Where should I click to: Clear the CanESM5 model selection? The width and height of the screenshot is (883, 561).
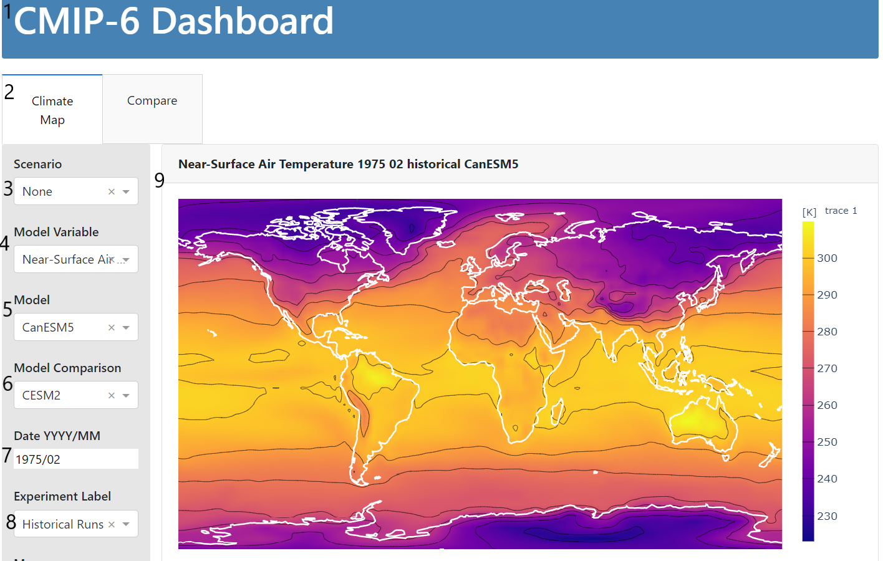112,327
